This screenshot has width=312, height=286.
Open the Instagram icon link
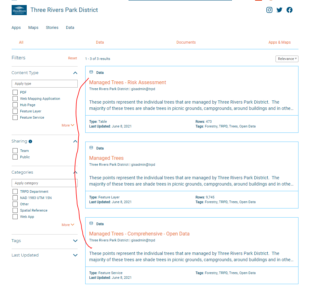coord(269,10)
